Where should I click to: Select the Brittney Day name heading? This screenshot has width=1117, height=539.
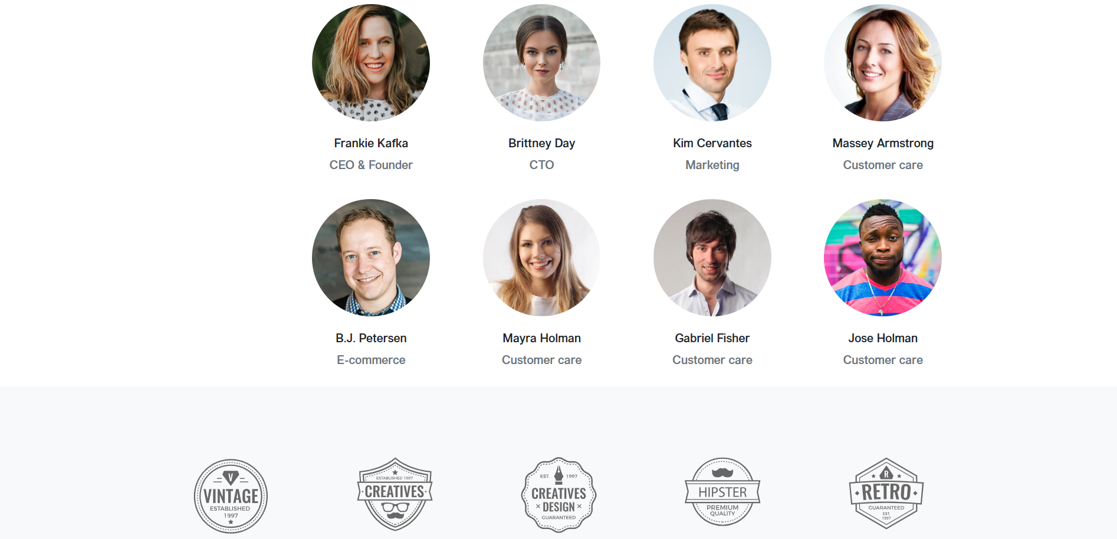pos(541,143)
